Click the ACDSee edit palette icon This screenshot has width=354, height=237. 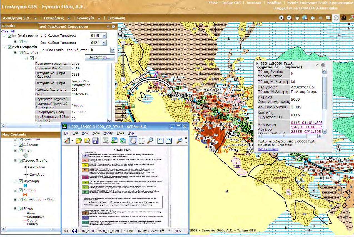[67, 141]
